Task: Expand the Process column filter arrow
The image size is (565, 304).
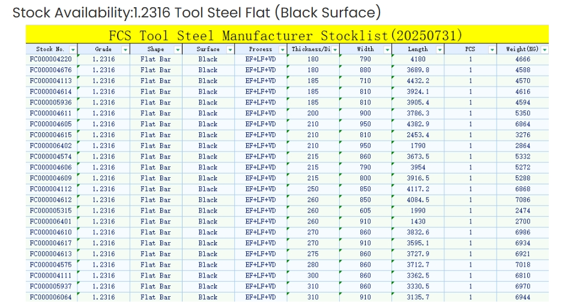Action: [x=283, y=49]
